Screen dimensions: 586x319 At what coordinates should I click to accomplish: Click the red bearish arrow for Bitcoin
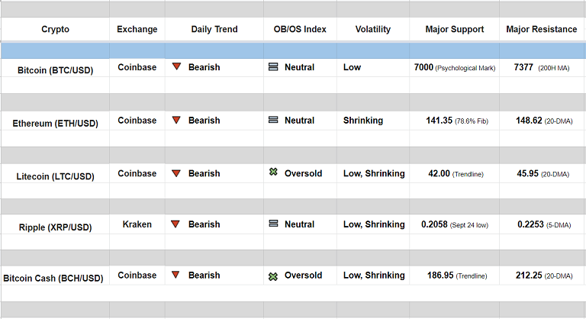click(176, 67)
